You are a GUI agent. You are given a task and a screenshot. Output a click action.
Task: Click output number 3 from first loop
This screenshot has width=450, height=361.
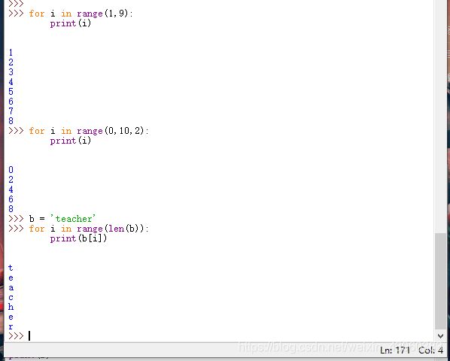click(11, 72)
